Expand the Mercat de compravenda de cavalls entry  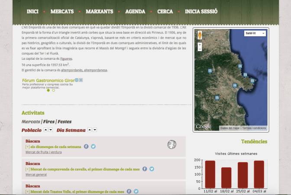pos(28,169)
